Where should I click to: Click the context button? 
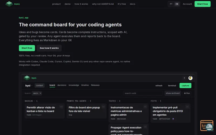[39, 86]
